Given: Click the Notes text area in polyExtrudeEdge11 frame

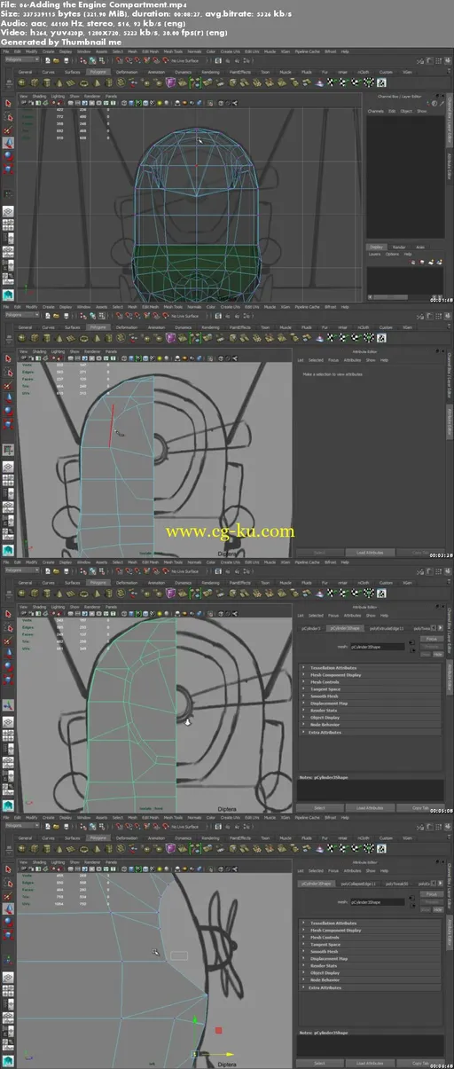Looking at the screenshot, I should [x=370, y=790].
